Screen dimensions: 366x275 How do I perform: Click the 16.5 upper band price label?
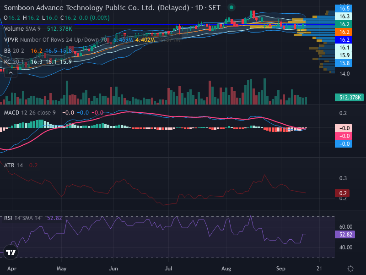click(x=344, y=8)
